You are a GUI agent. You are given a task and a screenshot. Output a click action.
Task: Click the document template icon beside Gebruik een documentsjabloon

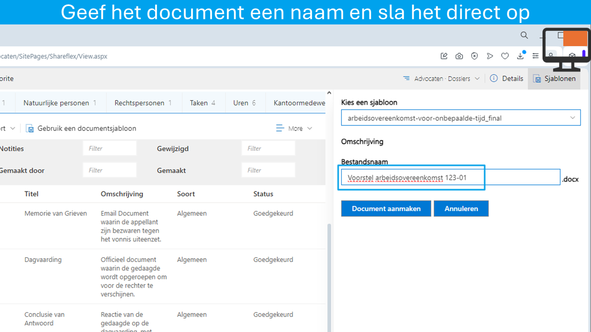click(x=30, y=128)
